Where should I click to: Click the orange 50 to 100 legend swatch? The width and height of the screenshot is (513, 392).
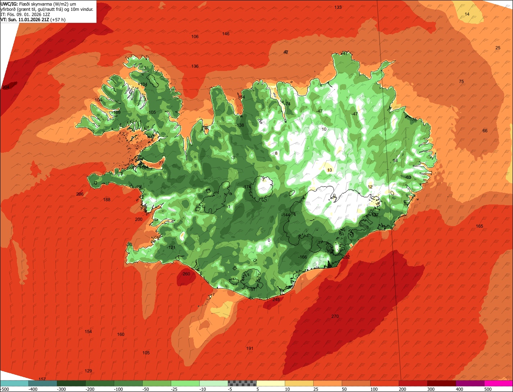(x=355, y=383)
